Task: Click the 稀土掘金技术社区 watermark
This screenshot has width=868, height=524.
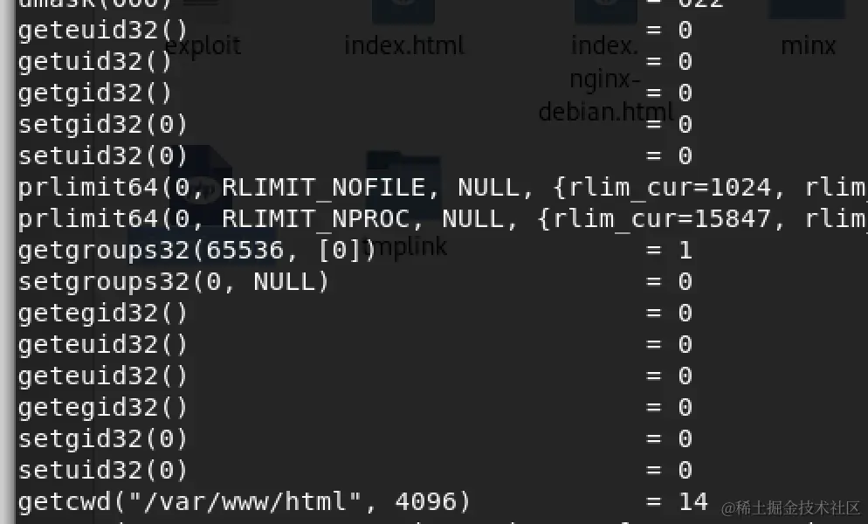Action: [x=790, y=508]
